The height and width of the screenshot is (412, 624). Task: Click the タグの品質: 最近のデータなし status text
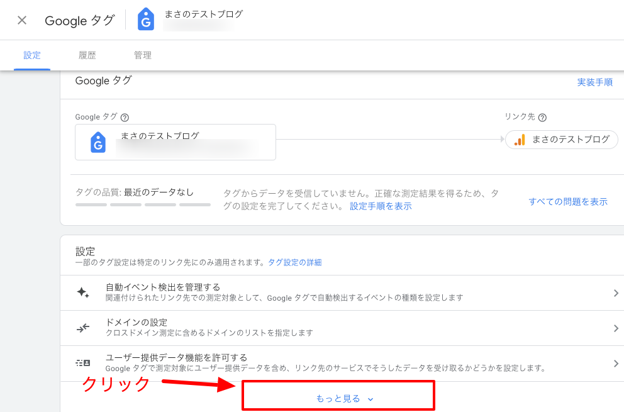click(x=135, y=192)
